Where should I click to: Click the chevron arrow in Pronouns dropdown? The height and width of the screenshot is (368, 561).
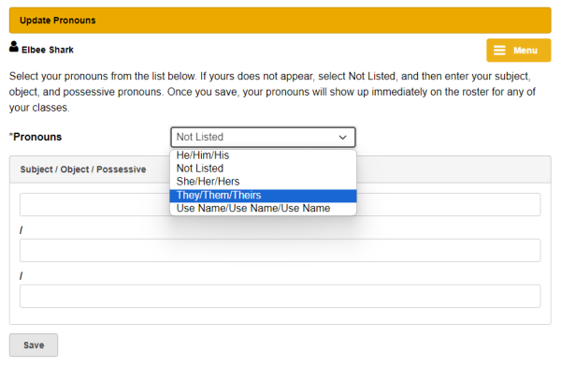click(x=342, y=138)
